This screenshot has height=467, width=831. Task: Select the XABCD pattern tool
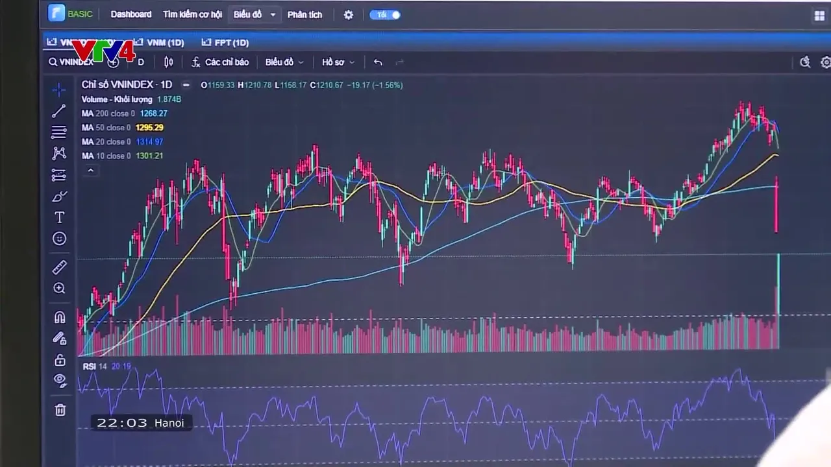[x=59, y=154]
